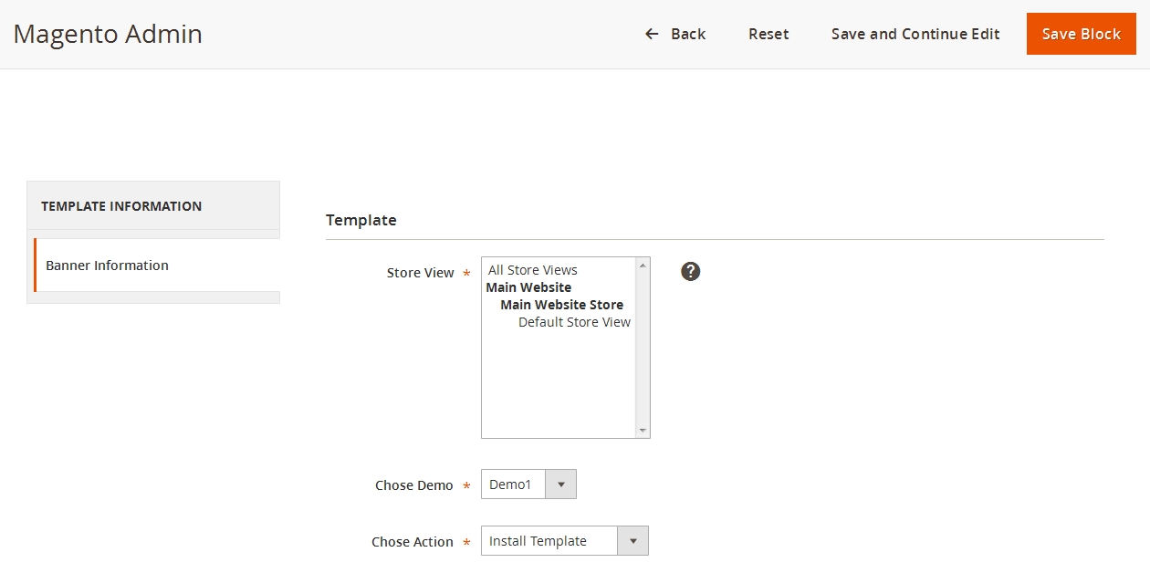This screenshot has width=1150, height=573.
Task: Open the Store View help tooltip icon
Action: pyautogui.click(x=691, y=271)
